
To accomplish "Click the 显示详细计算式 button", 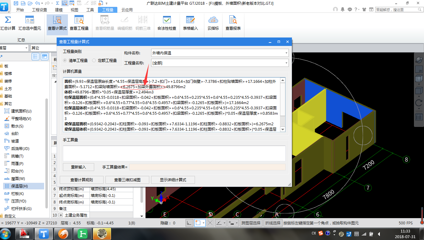I will coord(173,180).
